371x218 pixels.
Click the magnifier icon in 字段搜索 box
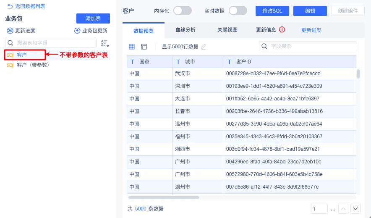point(264,46)
